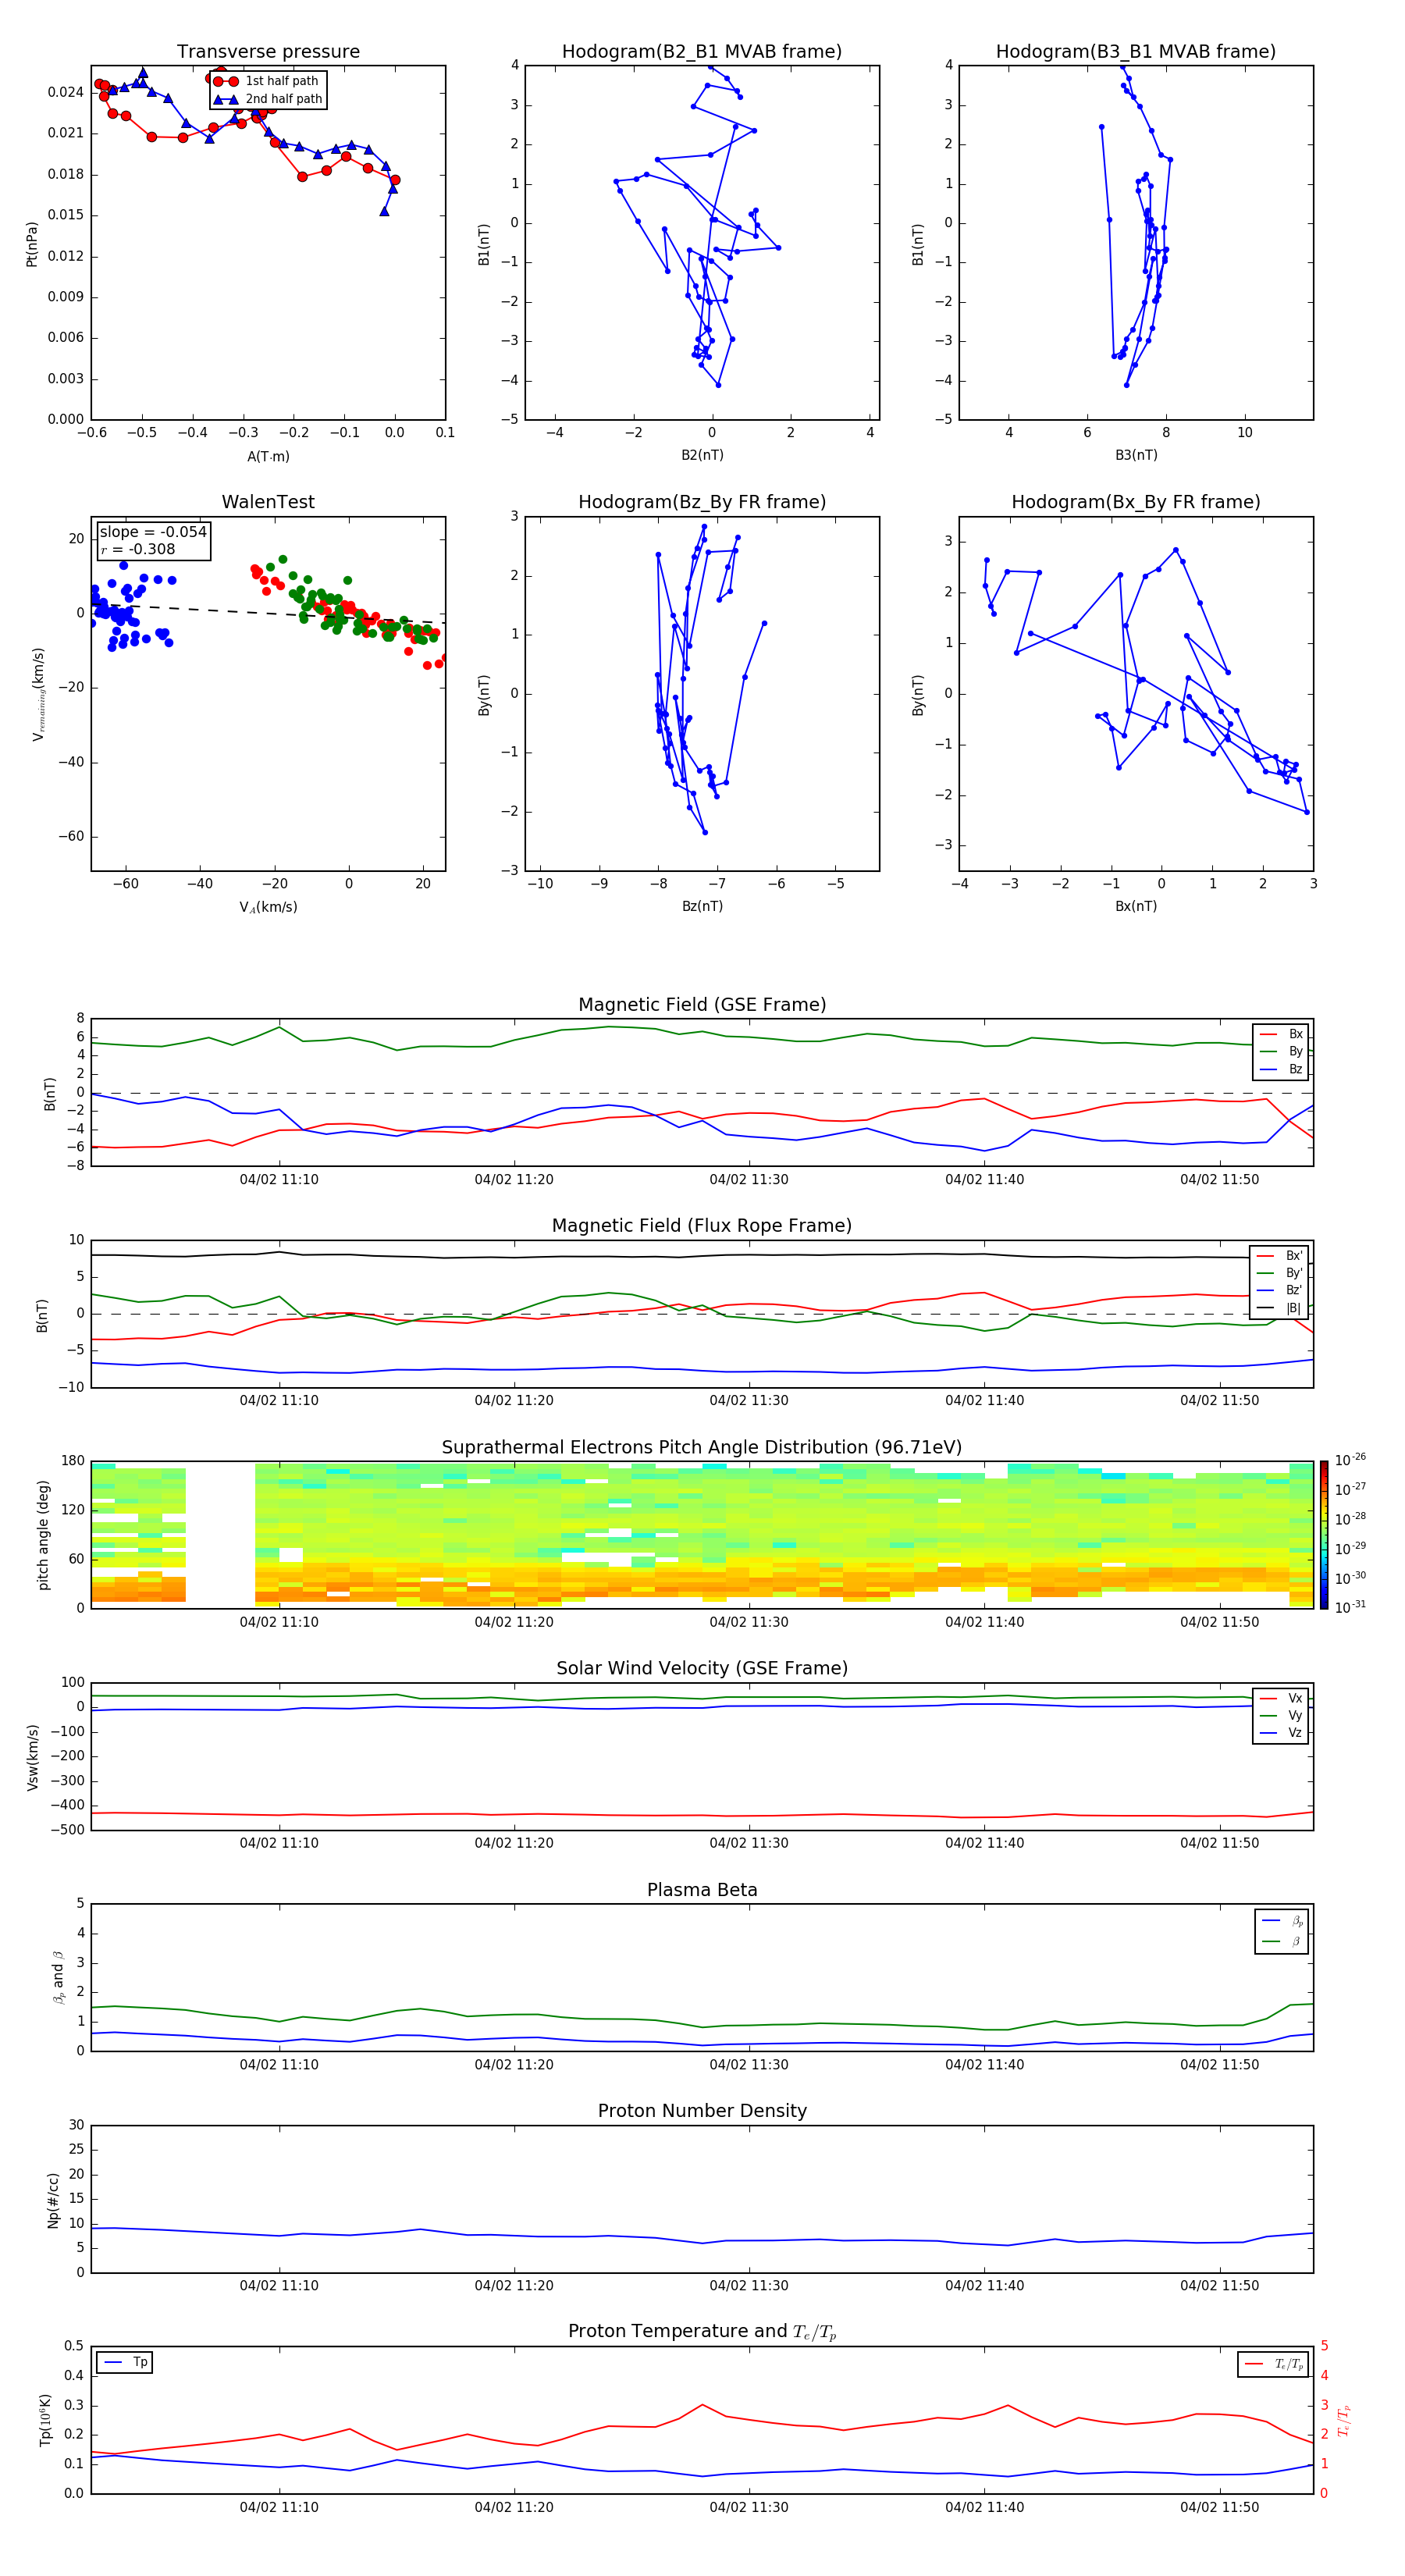1405x2576 pixels.
Task: Click the "Bx(nT)" x-axis label
Action: pyautogui.click(x=1136, y=906)
